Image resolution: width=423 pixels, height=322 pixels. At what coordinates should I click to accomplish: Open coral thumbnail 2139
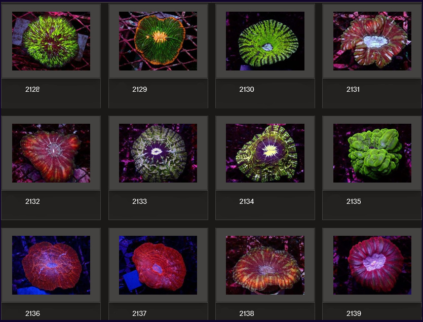(372, 265)
